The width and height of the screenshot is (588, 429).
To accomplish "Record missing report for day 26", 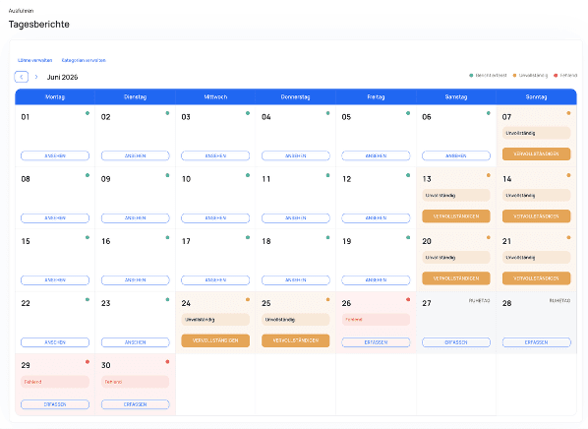I will click(x=376, y=342).
